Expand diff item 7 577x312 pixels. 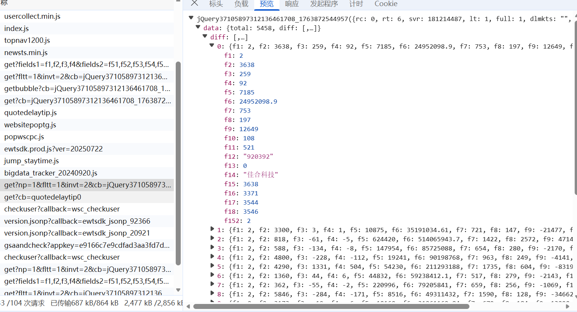pos(212,284)
